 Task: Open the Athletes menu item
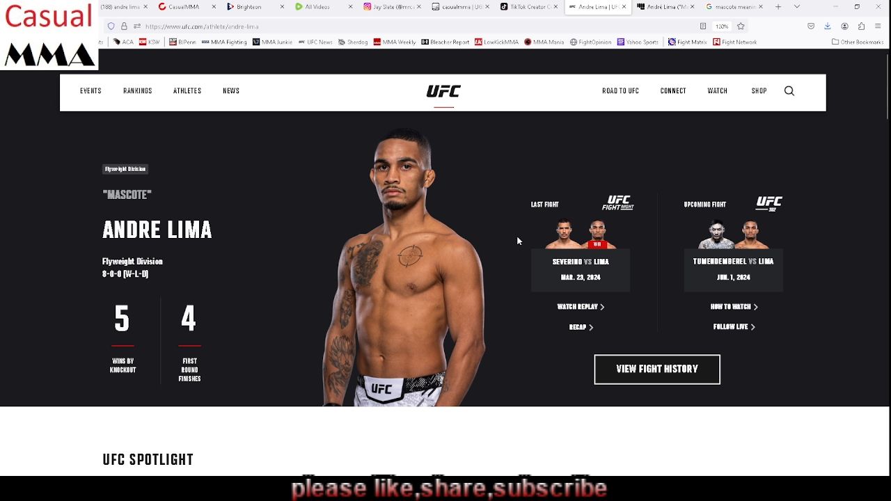tap(187, 91)
